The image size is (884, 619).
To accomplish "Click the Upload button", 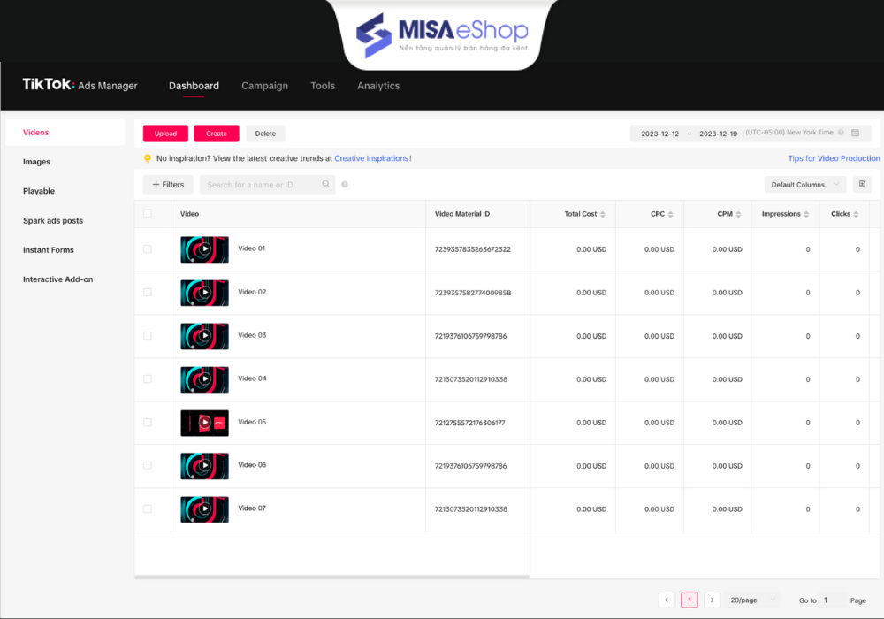I will 166,134.
